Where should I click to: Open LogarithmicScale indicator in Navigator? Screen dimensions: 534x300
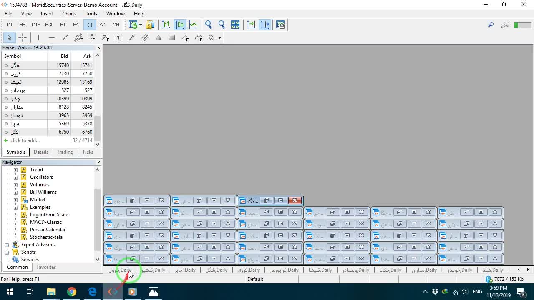(49, 215)
